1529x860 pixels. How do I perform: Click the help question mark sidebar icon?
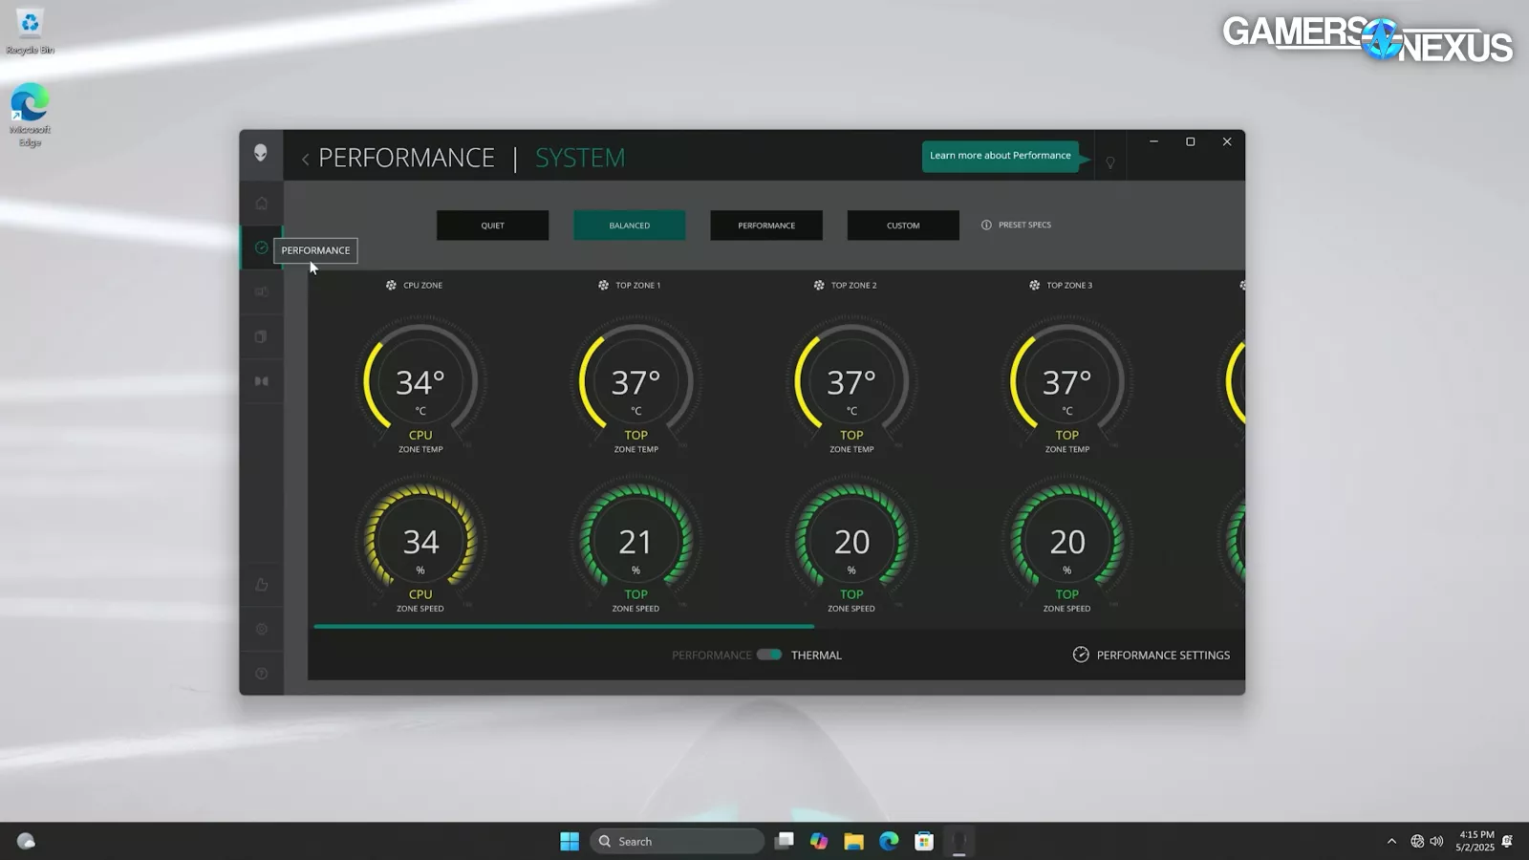point(261,674)
